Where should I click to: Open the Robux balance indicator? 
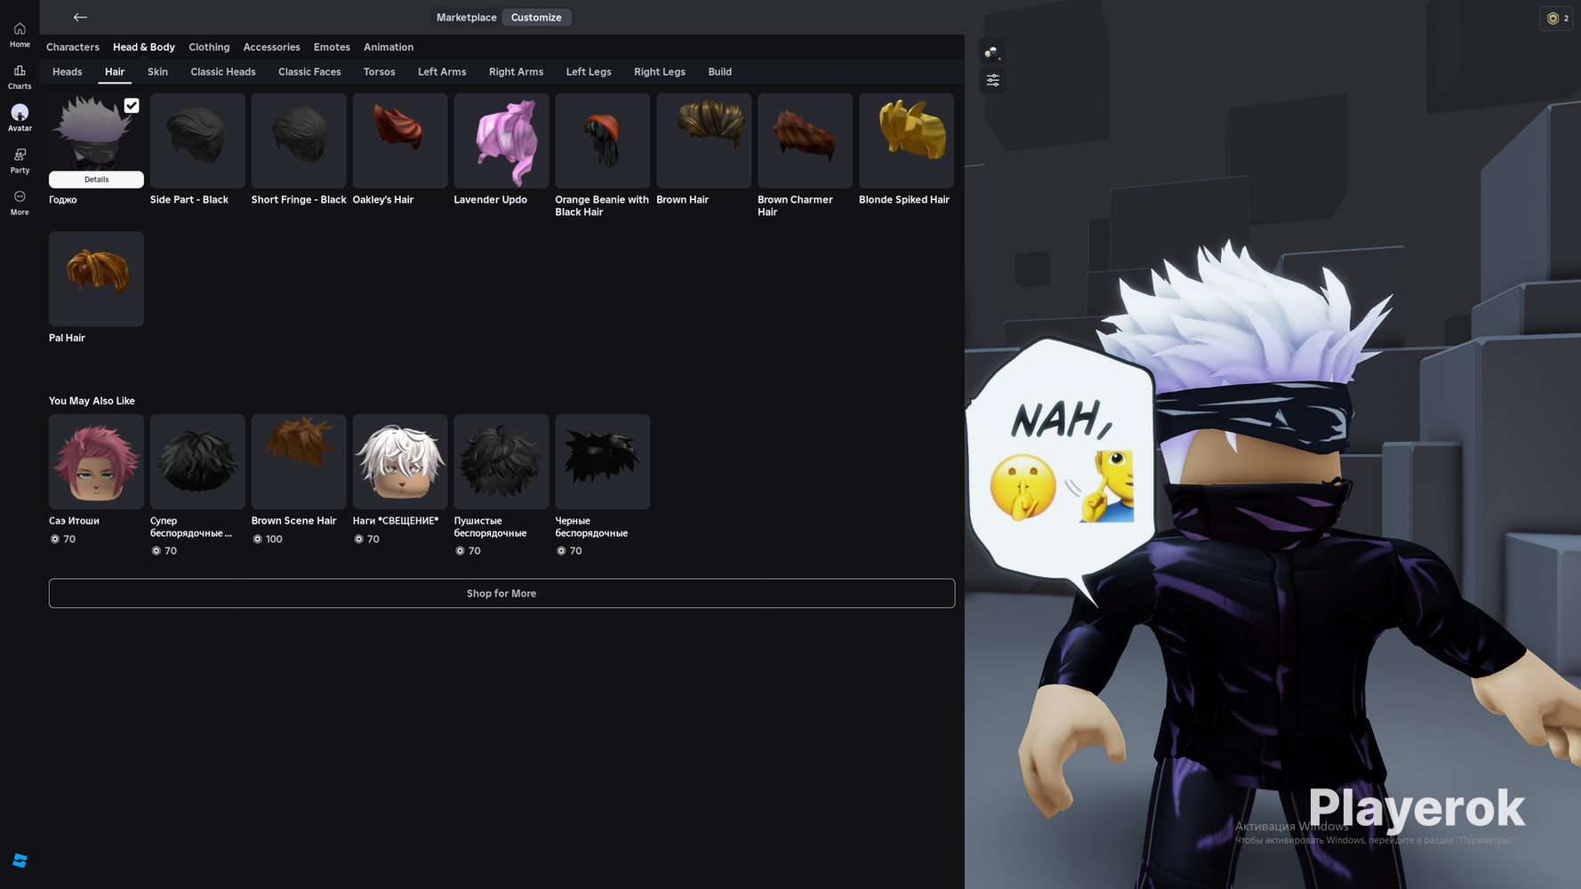point(1557,18)
